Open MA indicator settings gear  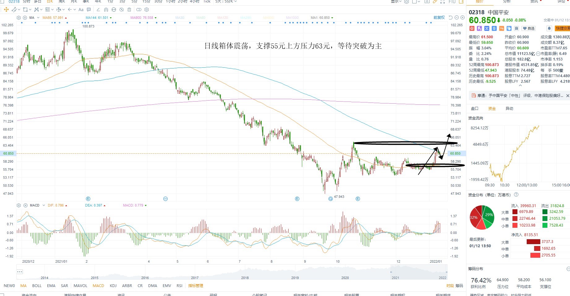coord(19,18)
